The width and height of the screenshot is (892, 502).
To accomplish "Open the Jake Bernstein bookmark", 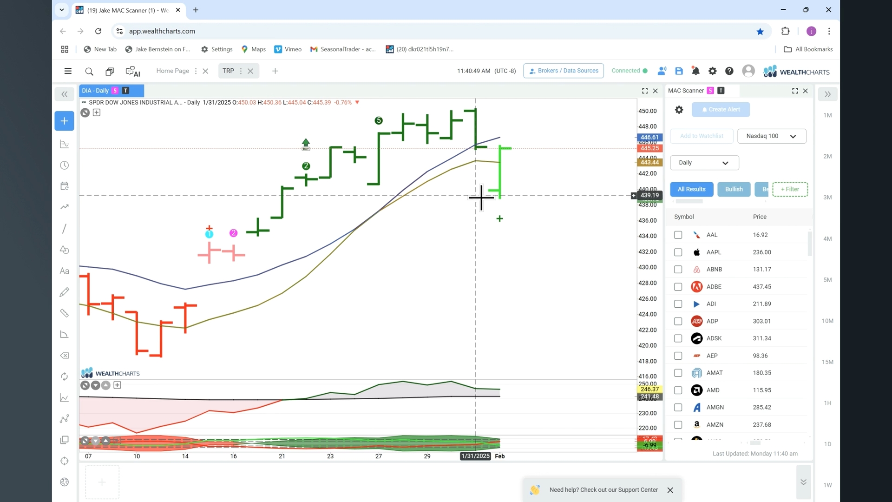I will [x=158, y=49].
